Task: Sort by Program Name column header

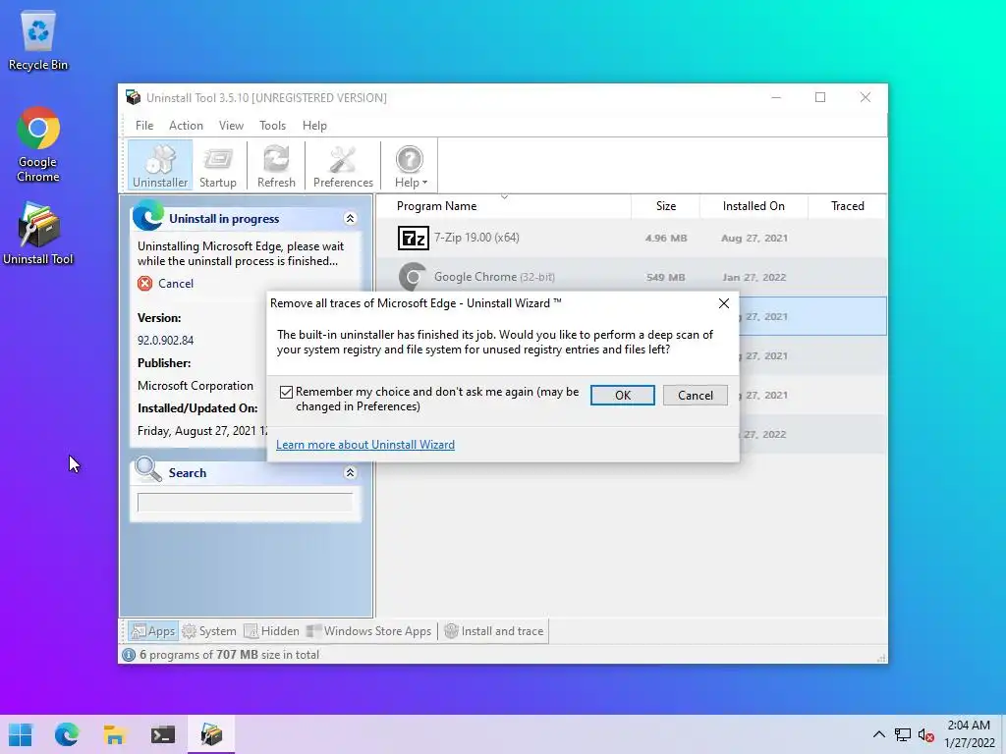Action: tap(504, 206)
